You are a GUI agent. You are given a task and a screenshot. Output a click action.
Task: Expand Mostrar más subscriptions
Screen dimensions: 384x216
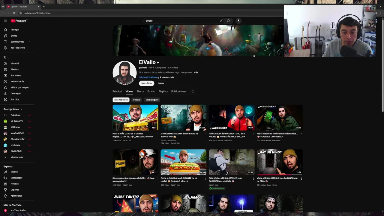(16, 157)
